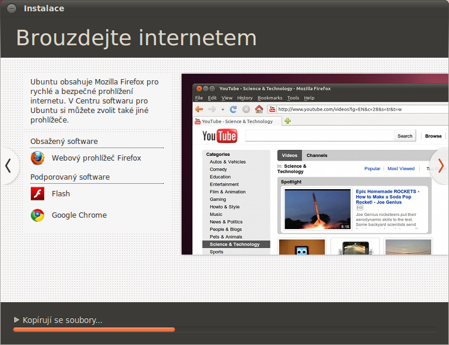Click the round window button next to Instalace
The width and height of the screenshot is (449, 345).
pyautogui.click(x=11, y=8)
